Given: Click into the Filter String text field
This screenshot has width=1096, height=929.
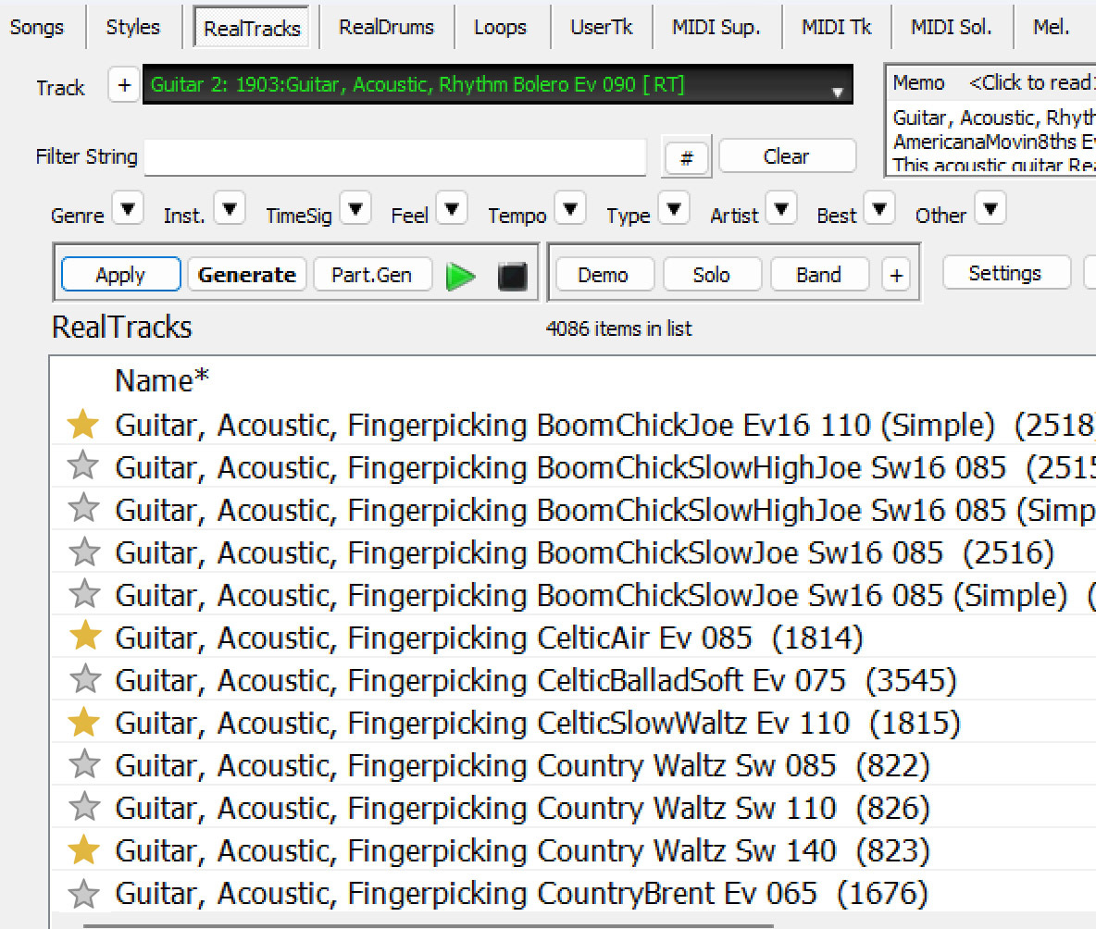Looking at the screenshot, I should click(394, 157).
